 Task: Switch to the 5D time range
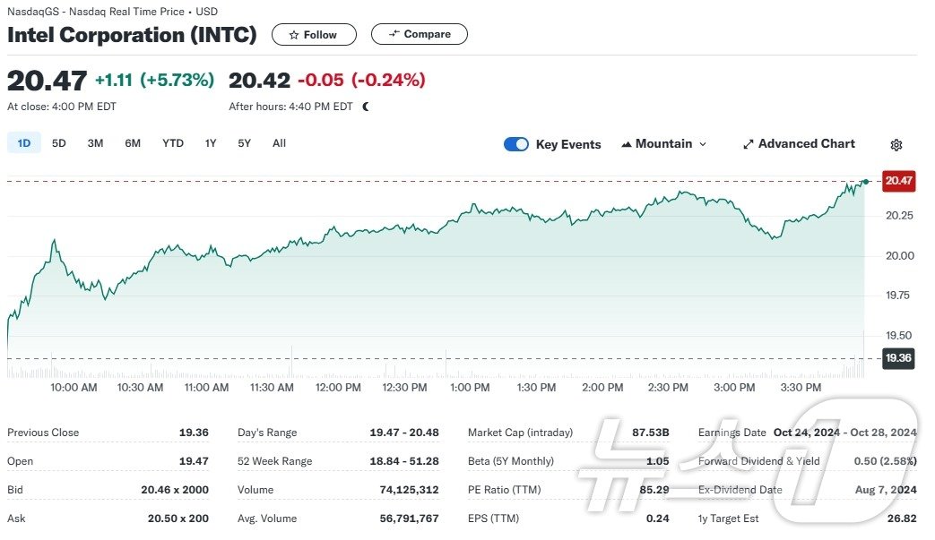tap(59, 143)
